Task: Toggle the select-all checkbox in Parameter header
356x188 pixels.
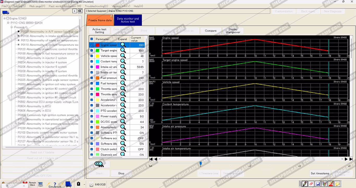Action: click(x=91, y=39)
